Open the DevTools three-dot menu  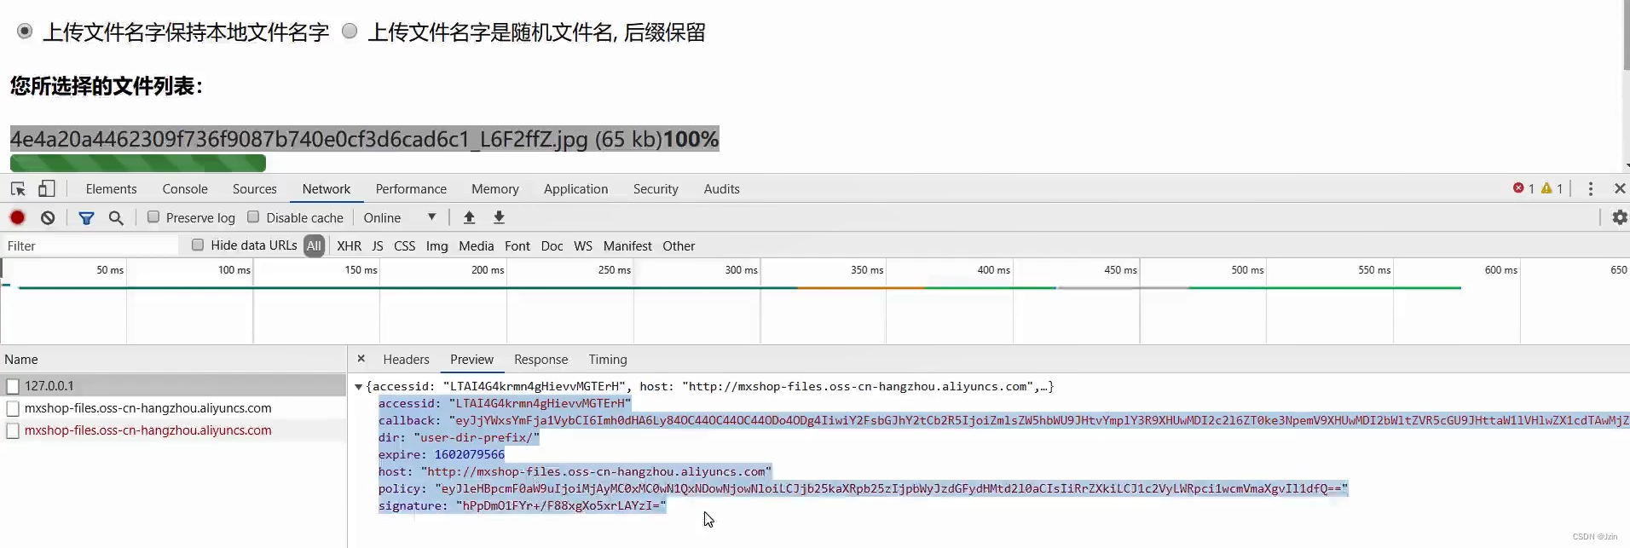click(1591, 188)
